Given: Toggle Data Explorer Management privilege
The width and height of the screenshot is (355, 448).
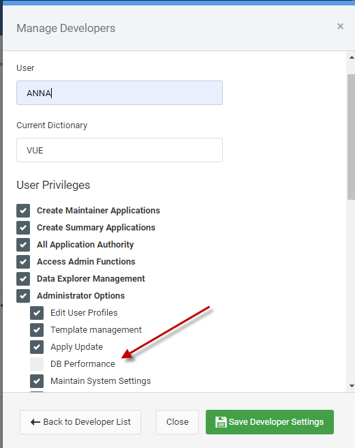Looking at the screenshot, I should tap(23, 279).
